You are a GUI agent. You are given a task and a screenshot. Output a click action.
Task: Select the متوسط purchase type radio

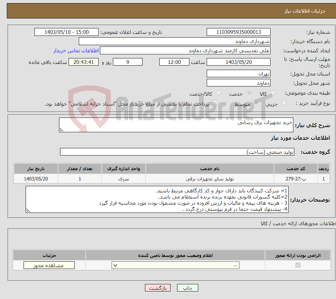coord(257,103)
